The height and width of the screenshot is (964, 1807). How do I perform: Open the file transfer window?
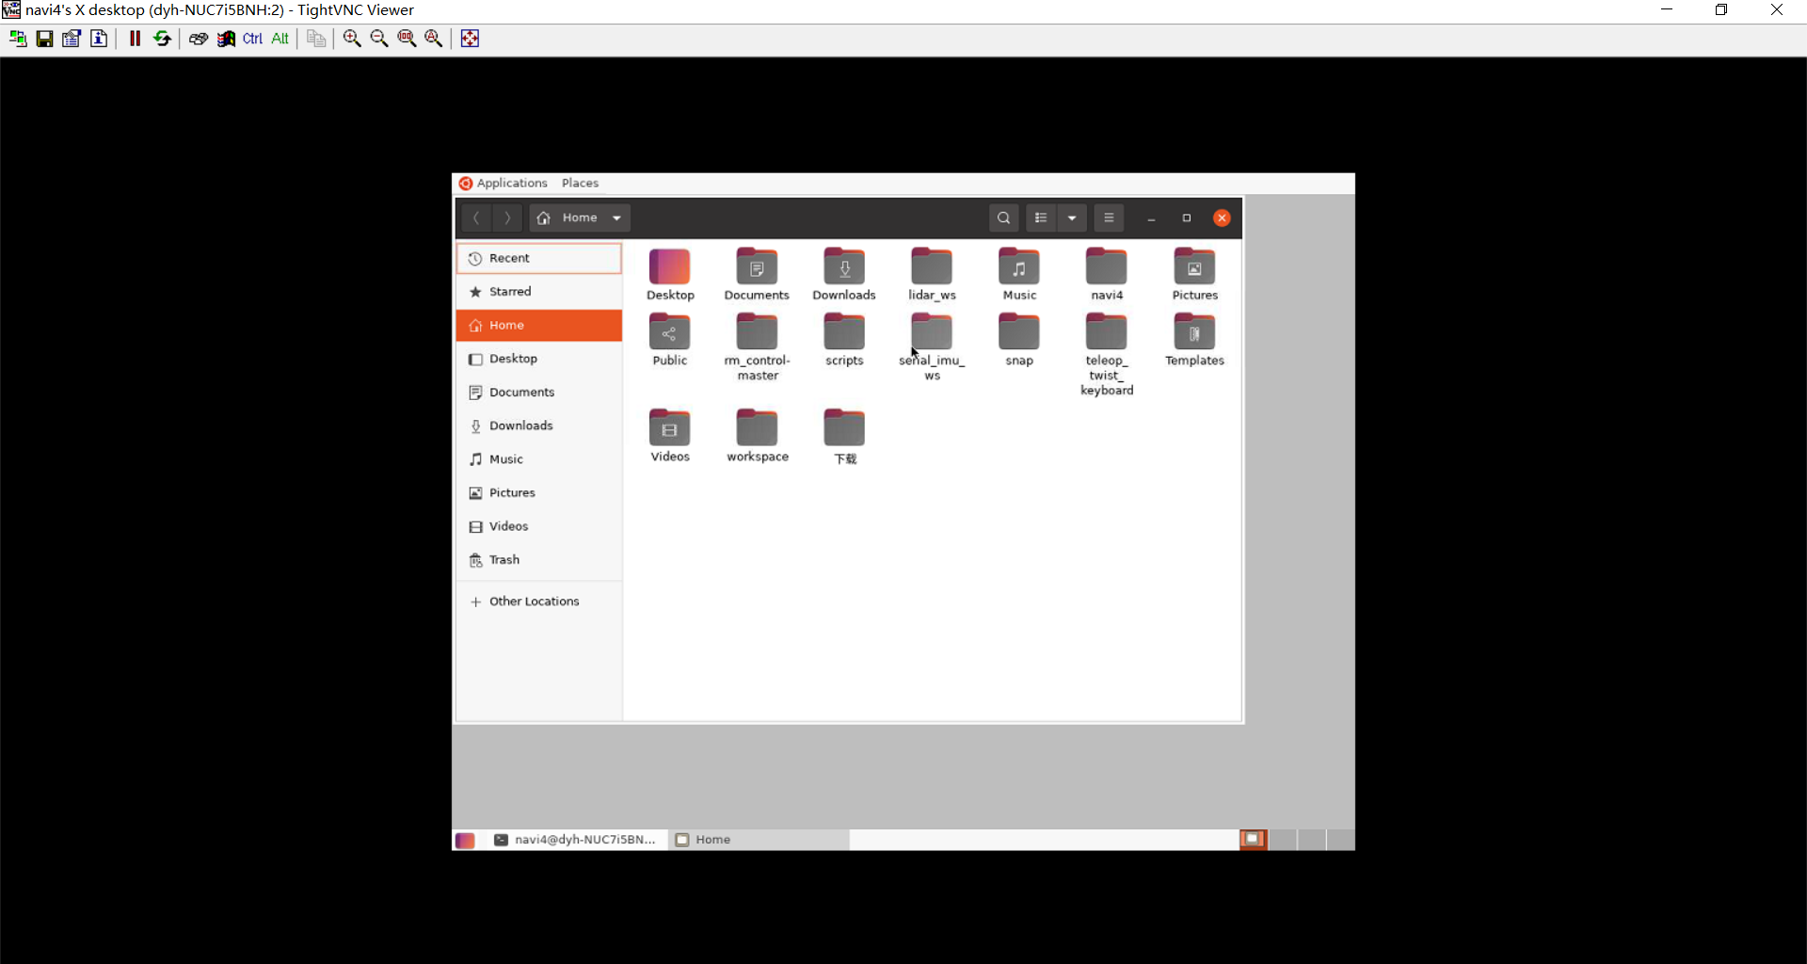coord(317,39)
